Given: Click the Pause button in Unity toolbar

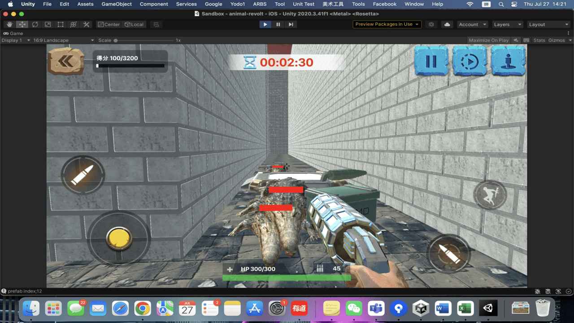Looking at the screenshot, I should pos(278,24).
